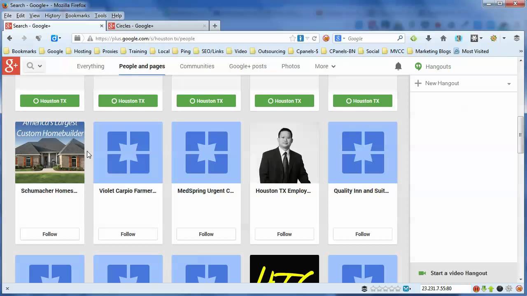This screenshot has height=296, width=527.
Task: Open the Most Visited bookmark
Action: point(471,51)
